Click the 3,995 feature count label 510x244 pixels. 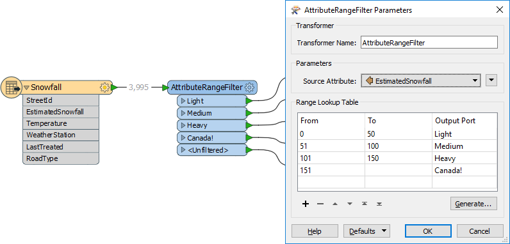(x=138, y=88)
